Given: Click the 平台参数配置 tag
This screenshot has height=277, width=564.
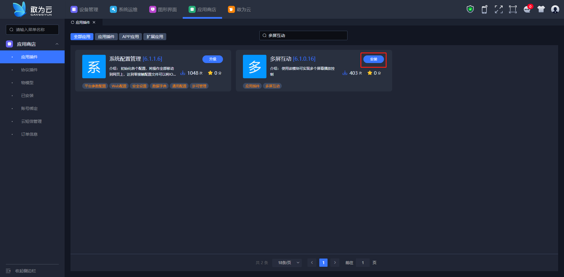Looking at the screenshot, I should 95,86.
